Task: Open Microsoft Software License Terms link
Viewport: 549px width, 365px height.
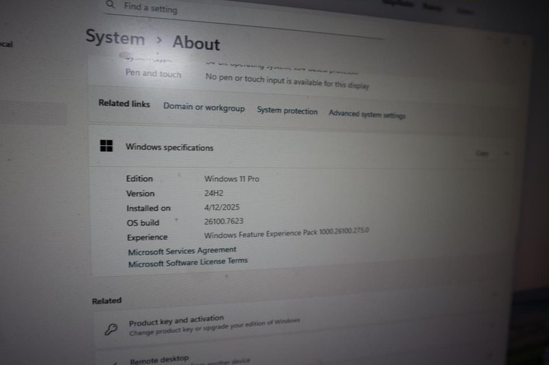Action: [188, 262]
